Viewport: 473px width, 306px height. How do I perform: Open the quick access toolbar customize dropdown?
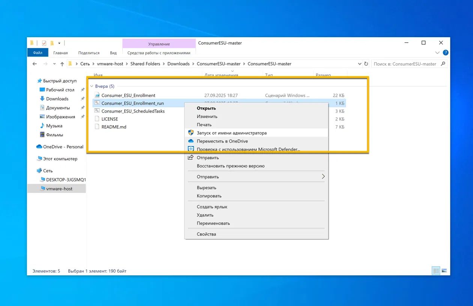click(x=59, y=43)
